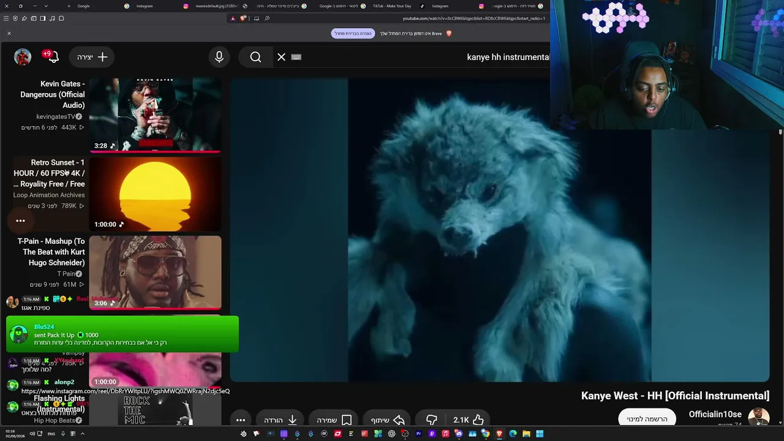Share the video with the share arrow button
Image resolution: width=784 pixels, height=441 pixels.
click(387, 420)
